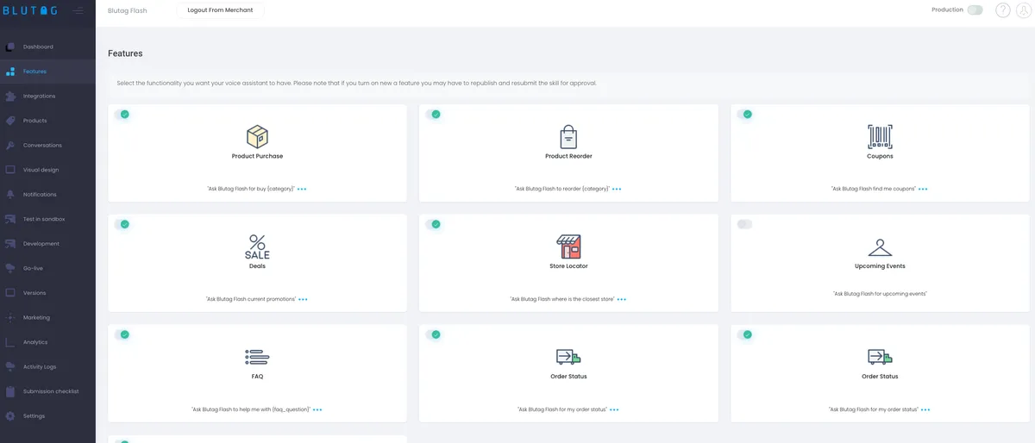Click the Development sidebar icon

tap(10, 244)
